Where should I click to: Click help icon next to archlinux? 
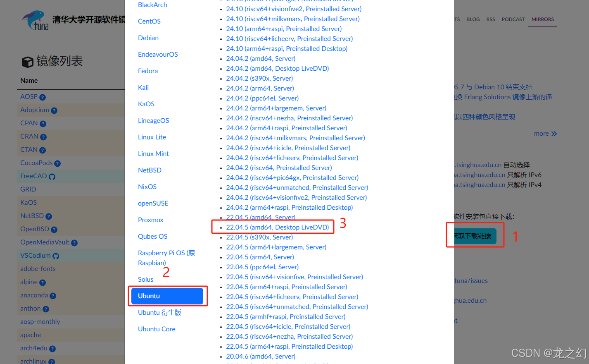[x=52, y=362]
